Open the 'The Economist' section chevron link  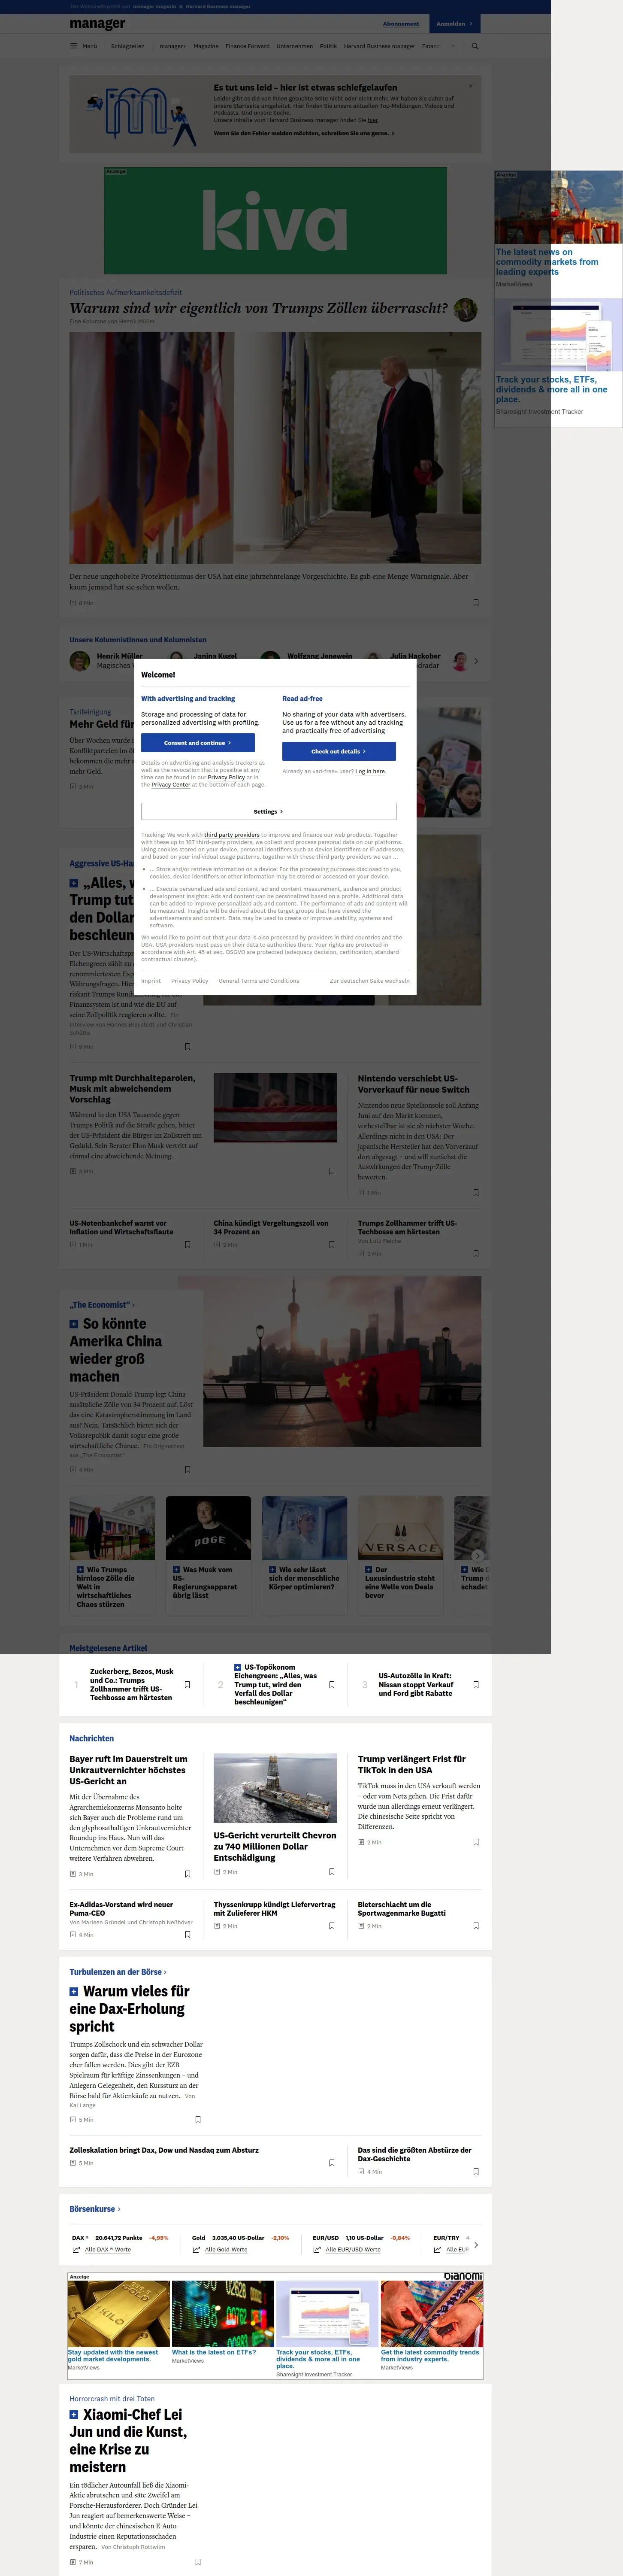coord(102,1305)
